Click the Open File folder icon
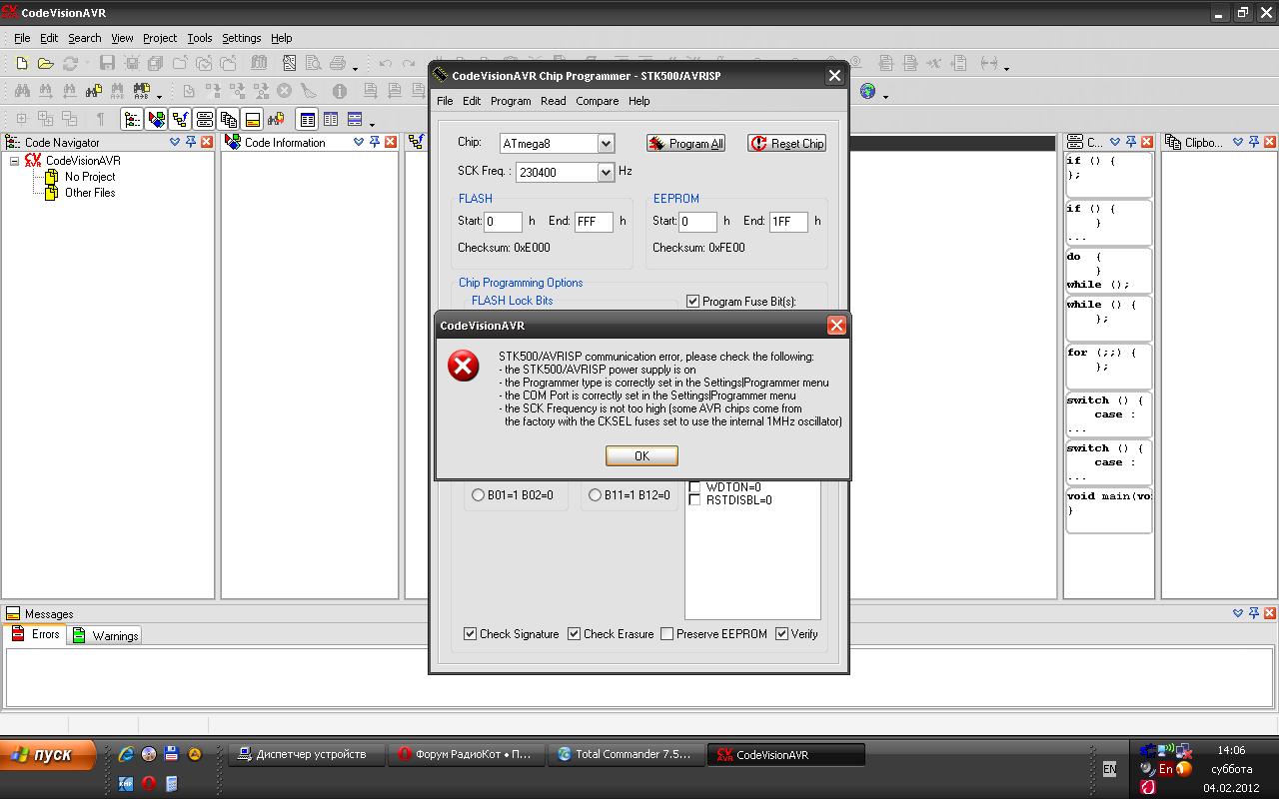 45,63
